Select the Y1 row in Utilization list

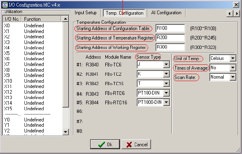coord(32,125)
